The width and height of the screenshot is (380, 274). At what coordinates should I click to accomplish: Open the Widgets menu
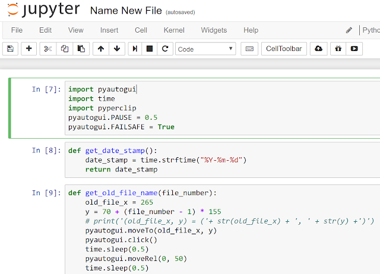coord(214,30)
